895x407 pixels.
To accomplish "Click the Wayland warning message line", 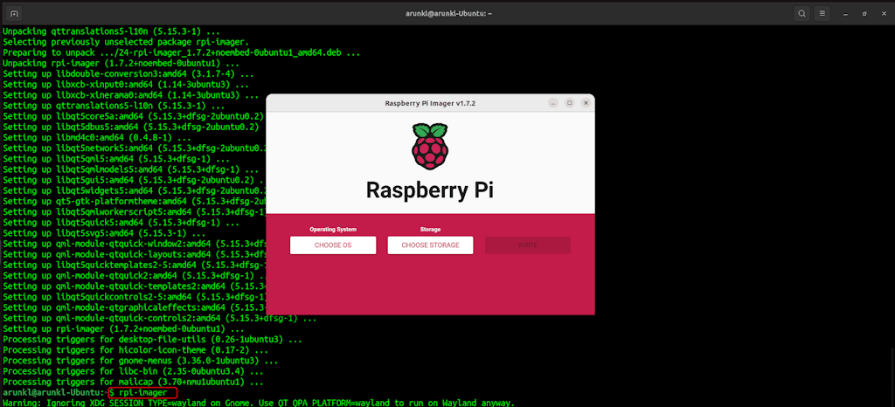I will pyautogui.click(x=258, y=403).
